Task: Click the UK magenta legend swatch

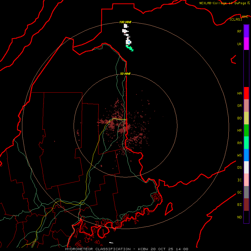Action: [x=246, y=44]
